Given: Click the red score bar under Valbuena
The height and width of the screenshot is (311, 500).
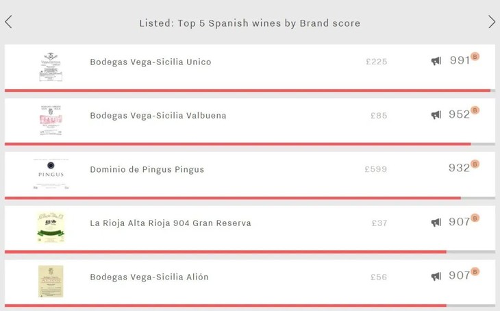Looking at the screenshot, I should [237, 144].
